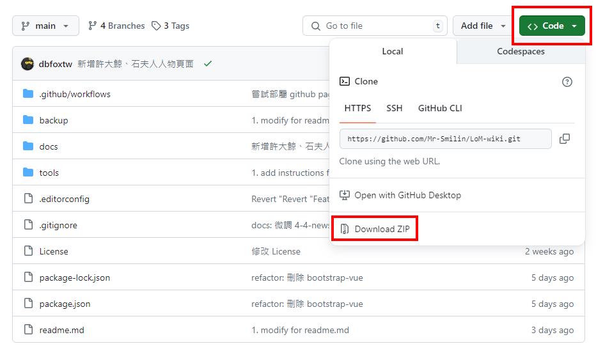The height and width of the screenshot is (351, 596).
Task: Select the GitHub CLI clone tab
Action: [x=440, y=108]
